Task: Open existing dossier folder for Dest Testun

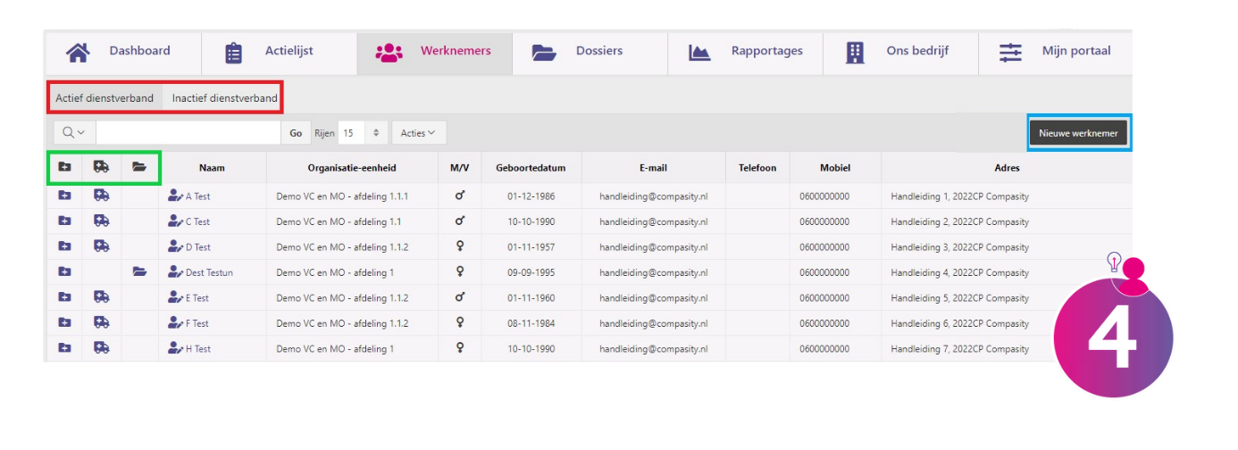Action: 139,272
